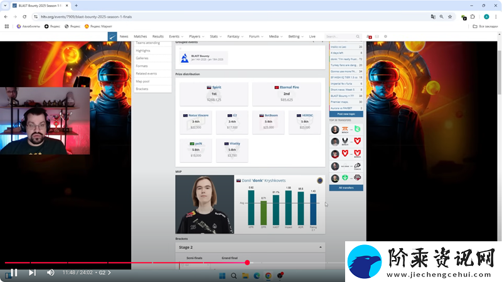The width and height of the screenshot is (502, 282).
Task: Open HLTV notifications icon with red badge
Action: point(369,37)
